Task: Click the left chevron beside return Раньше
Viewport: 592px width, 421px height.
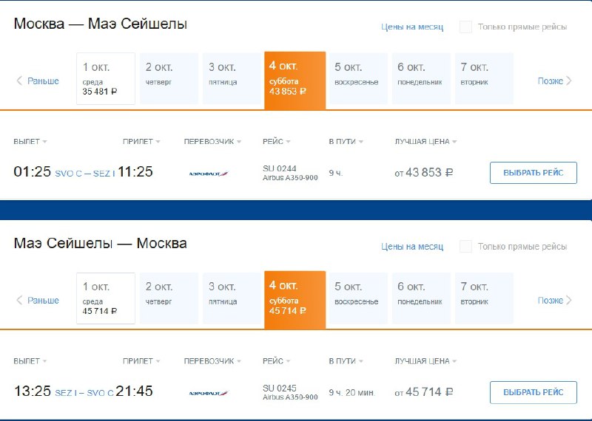Action: 19,301
